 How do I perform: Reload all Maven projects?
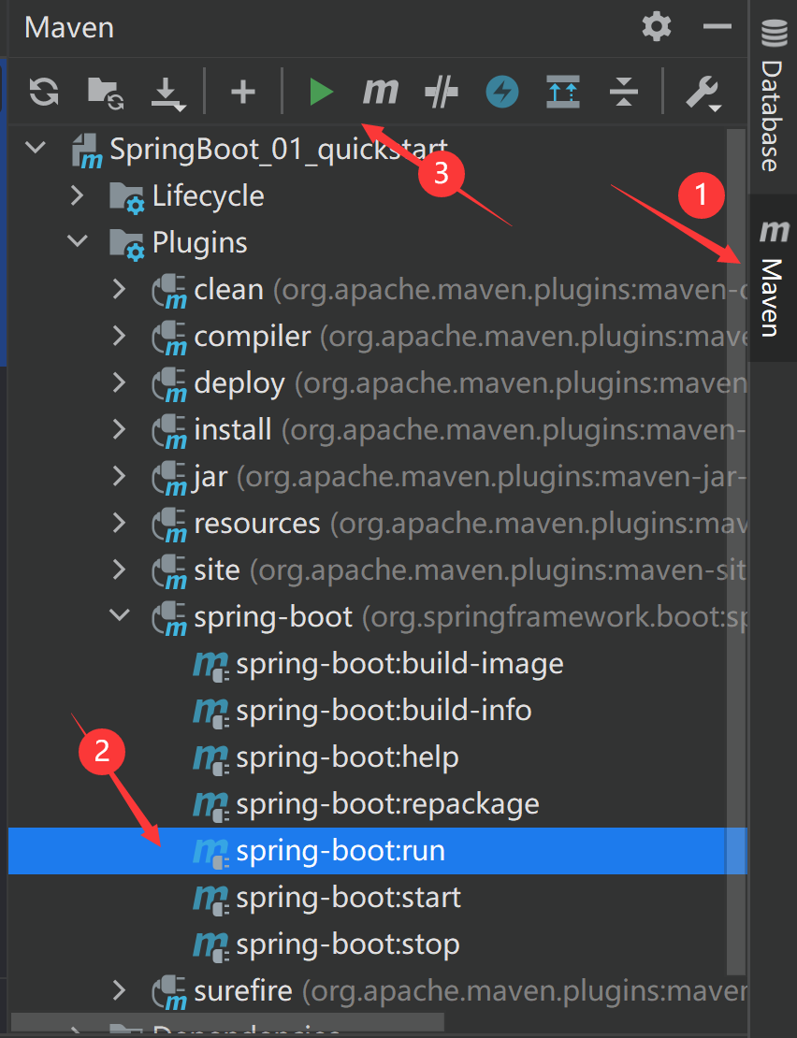[44, 92]
